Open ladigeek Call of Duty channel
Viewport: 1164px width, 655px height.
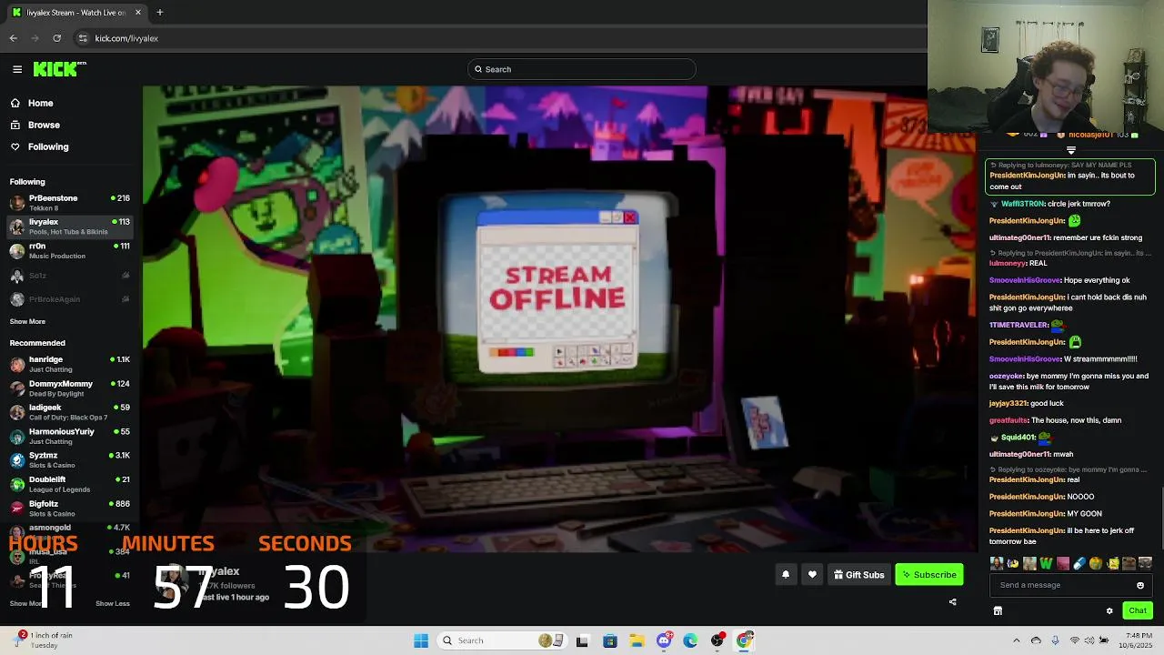(x=70, y=412)
